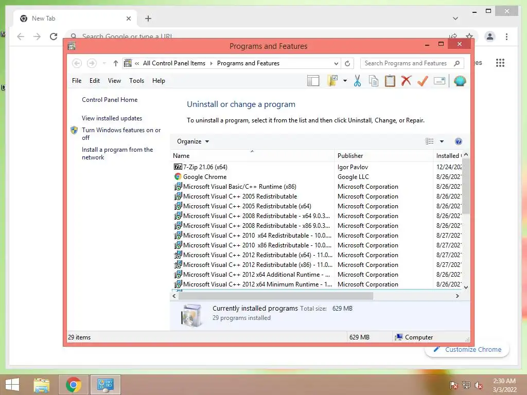Screen dimensions: 527x395
Task: Click Install a program from the network
Action: click(x=117, y=153)
